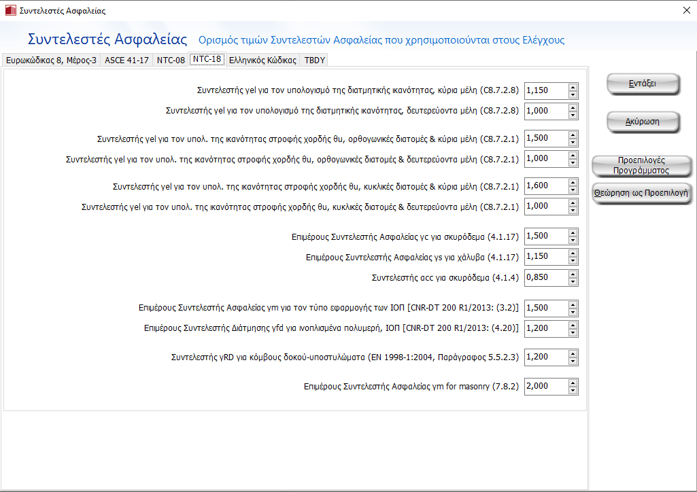Decrease γs steel partial safety factor
This screenshot has height=492, width=697.
573,261
